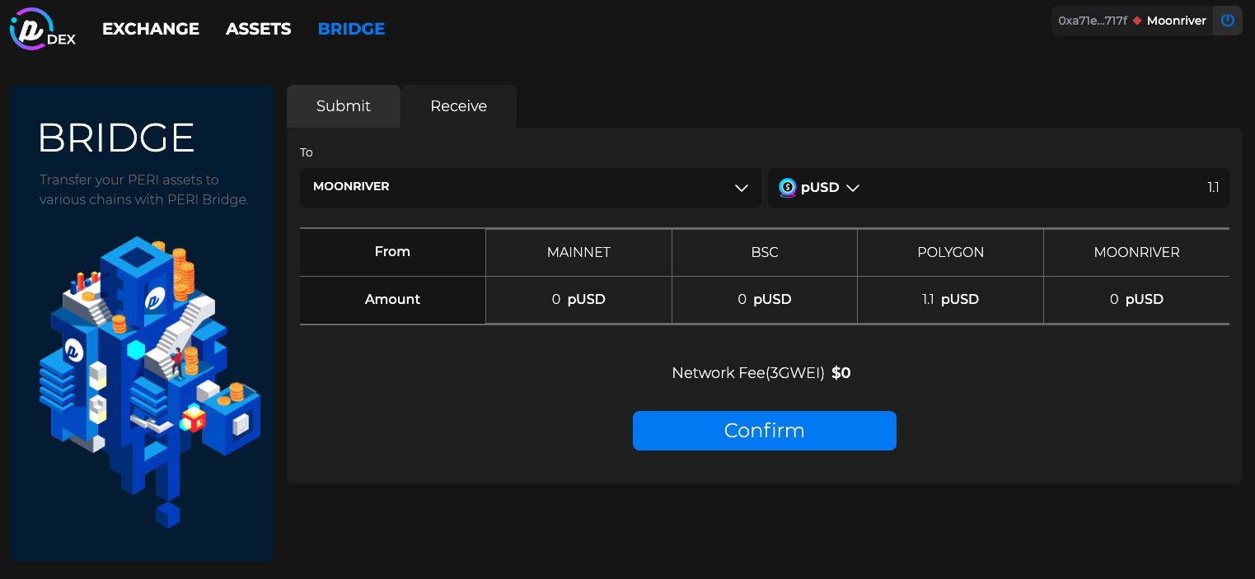This screenshot has height=579, width=1255.
Task: Click the pUSD coin icon
Action: point(788,188)
